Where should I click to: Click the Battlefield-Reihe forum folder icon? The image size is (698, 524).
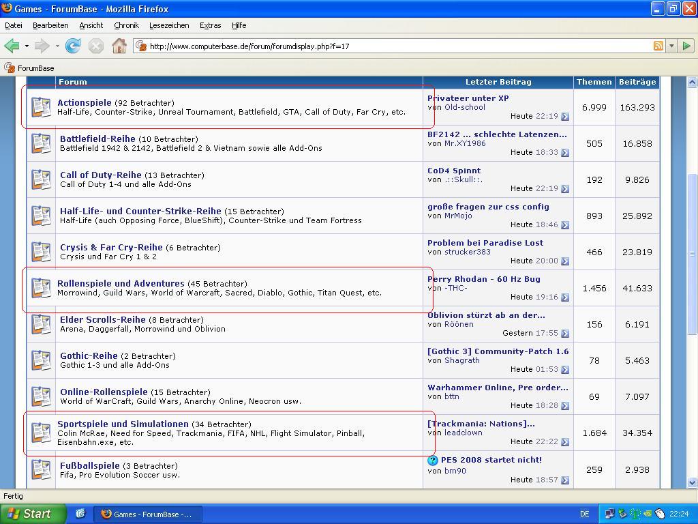41,143
